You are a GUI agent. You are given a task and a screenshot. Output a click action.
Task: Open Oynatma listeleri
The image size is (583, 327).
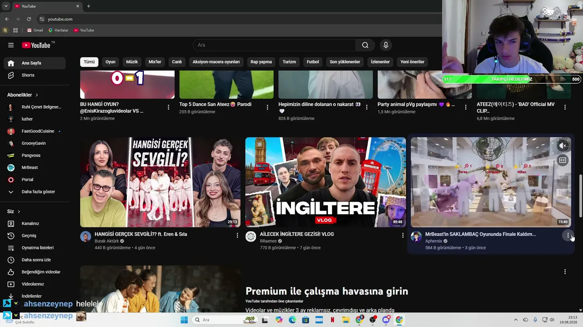pos(35,248)
